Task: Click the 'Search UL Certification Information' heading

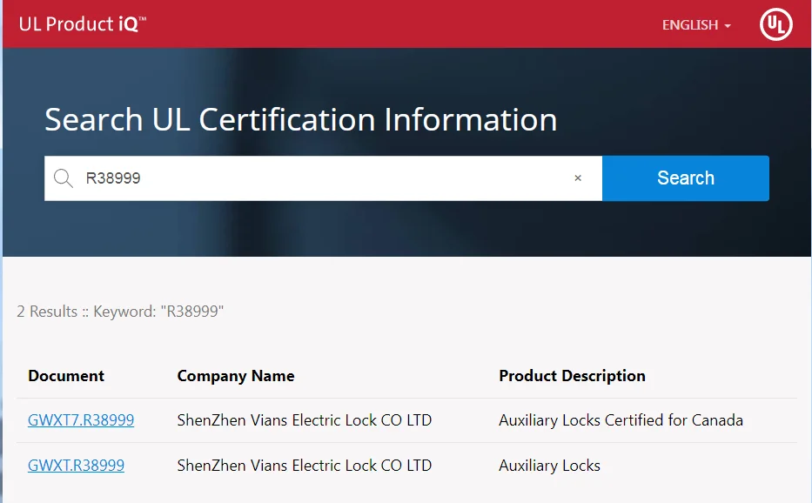Action: [301, 120]
